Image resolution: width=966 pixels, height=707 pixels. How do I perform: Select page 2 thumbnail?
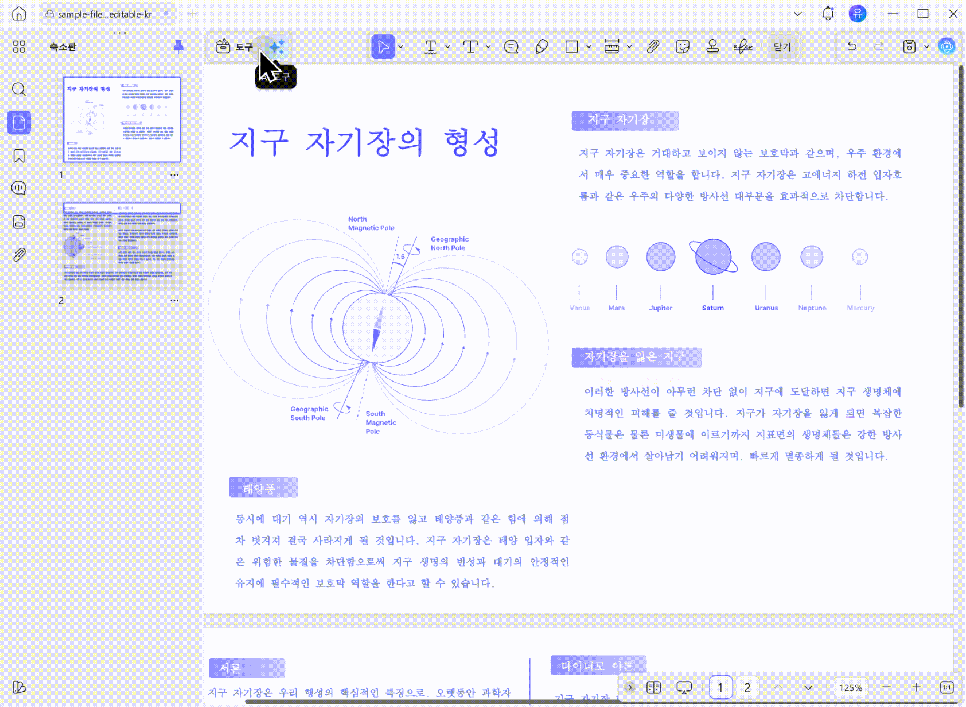click(122, 245)
